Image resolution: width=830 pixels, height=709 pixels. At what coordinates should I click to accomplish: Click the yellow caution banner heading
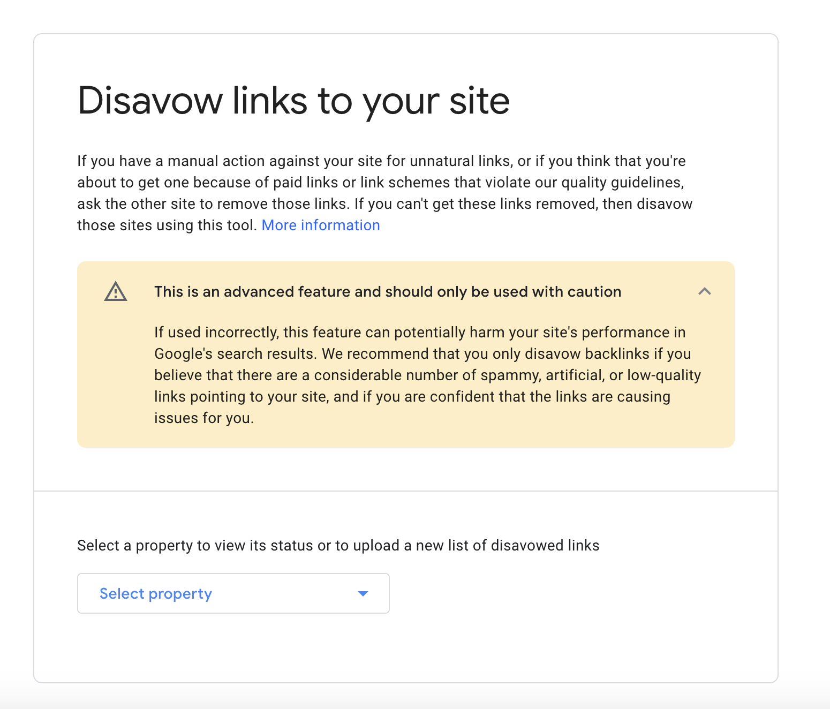coord(387,291)
